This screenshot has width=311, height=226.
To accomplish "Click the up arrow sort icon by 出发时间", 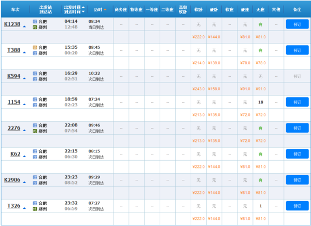I will pyautogui.click(x=83, y=7).
